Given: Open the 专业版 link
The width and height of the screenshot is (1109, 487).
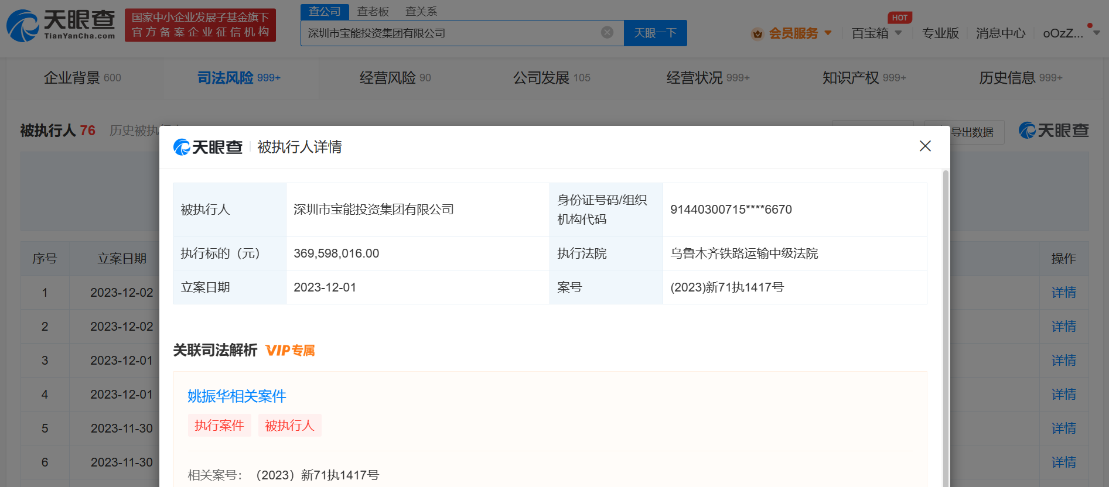Looking at the screenshot, I should point(940,33).
